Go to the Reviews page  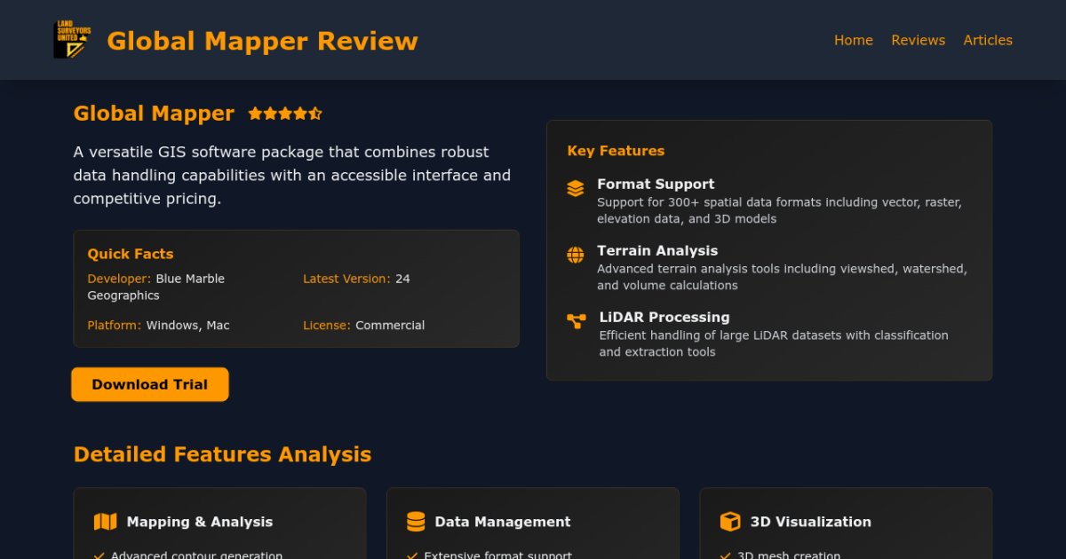coord(918,40)
